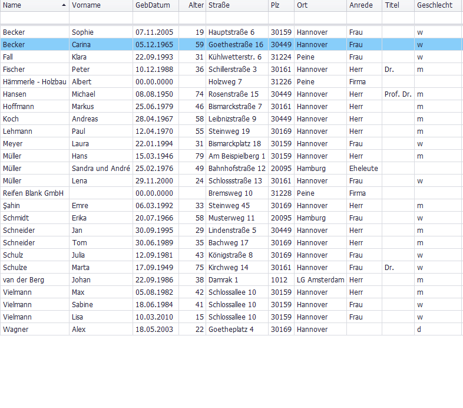Screen dimensions: 463x408
Task: Select the Reifen Blank GmbH row
Action: point(35,193)
